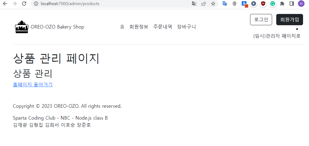Open the uBlock Origin extension icon
Screen dimensions: 309x146
(x=263, y=4)
